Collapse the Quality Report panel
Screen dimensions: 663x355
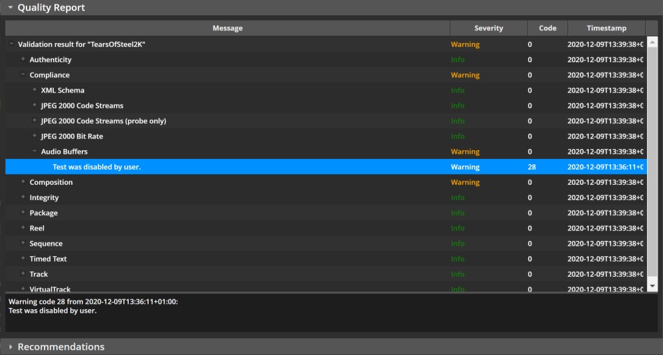click(11, 8)
